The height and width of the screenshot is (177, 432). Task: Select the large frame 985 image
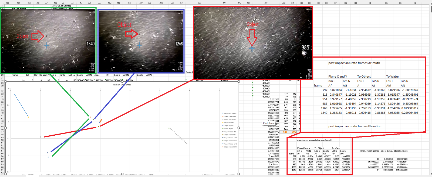point(253,43)
